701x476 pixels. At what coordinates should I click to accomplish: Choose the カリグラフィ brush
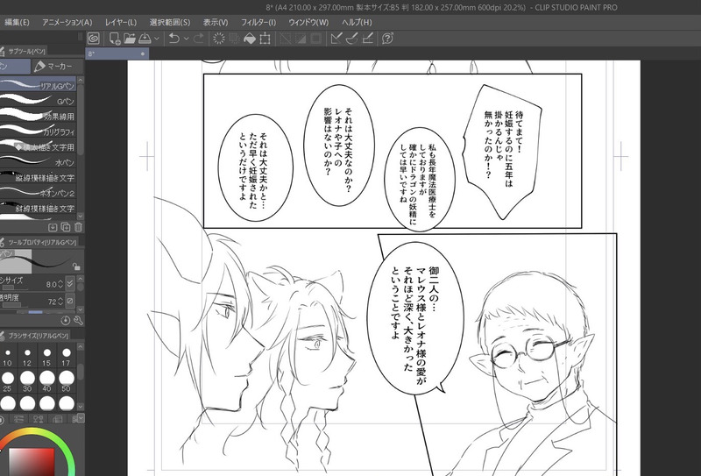coord(38,131)
